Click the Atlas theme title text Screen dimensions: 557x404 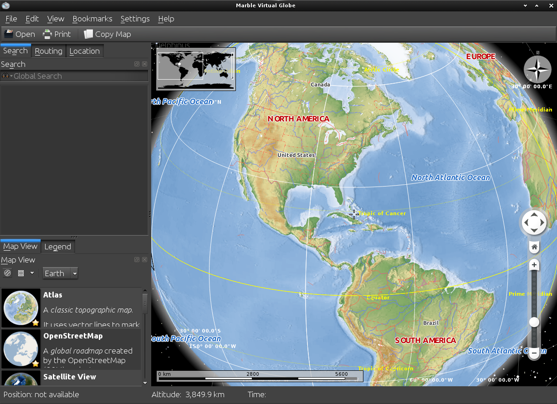coord(53,295)
